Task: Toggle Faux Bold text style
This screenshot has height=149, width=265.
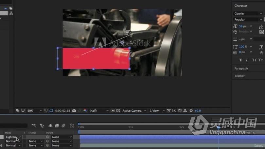Action: point(241,60)
